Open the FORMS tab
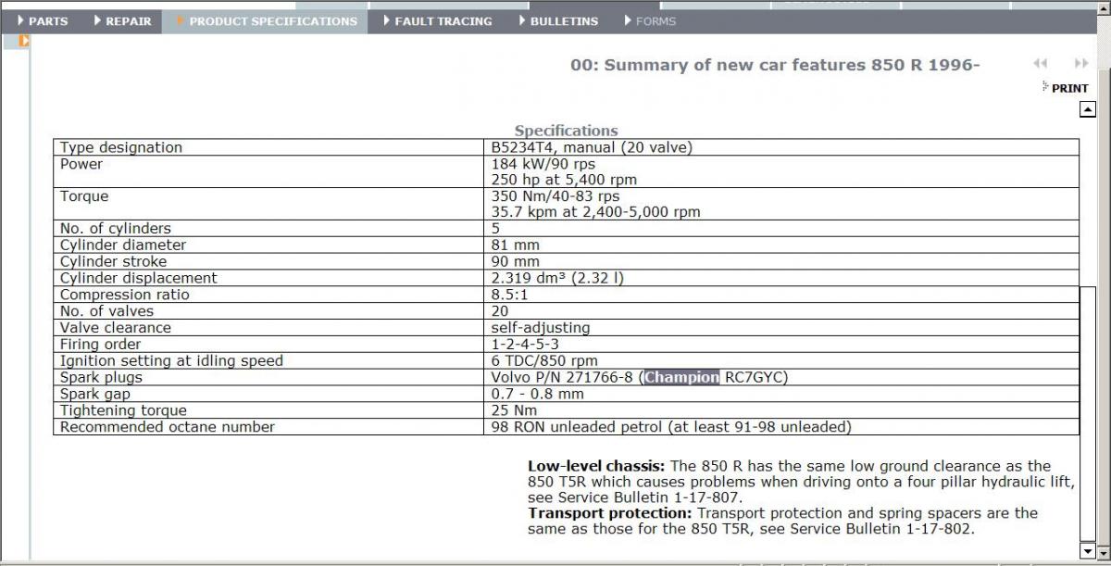 click(x=650, y=21)
